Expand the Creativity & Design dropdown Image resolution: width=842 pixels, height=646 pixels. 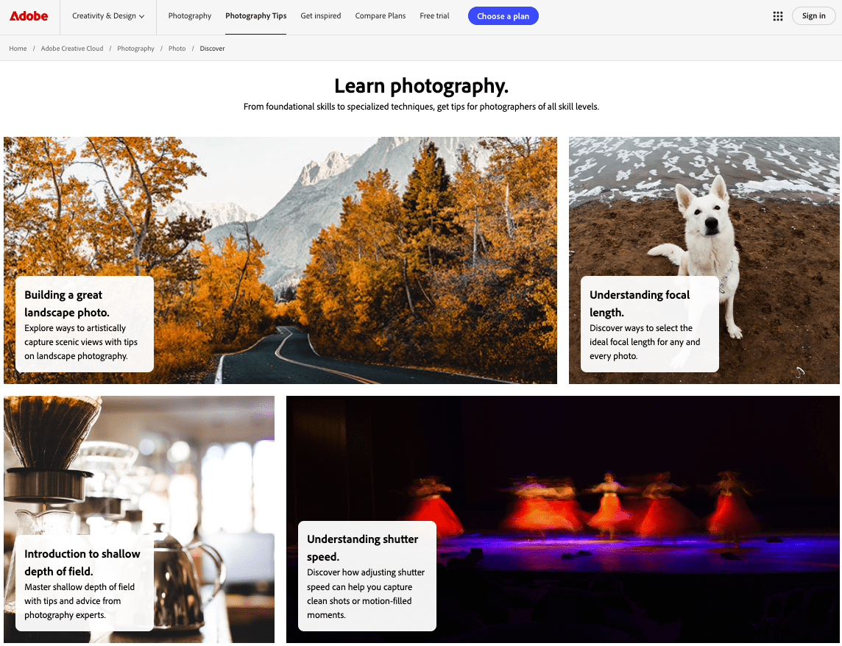tap(108, 16)
